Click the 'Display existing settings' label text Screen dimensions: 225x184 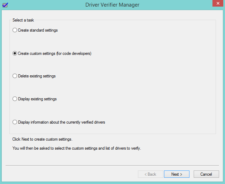(37, 99)
